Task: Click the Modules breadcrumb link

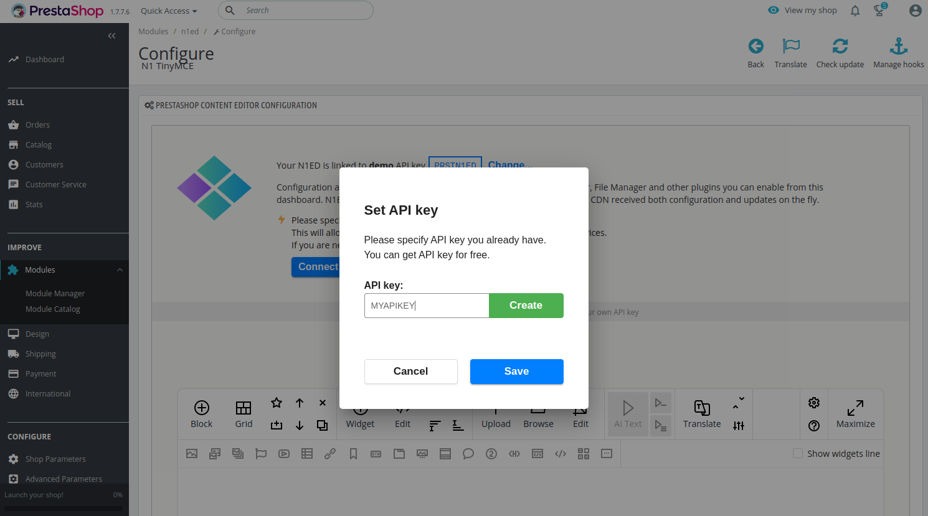Action: 153,32
